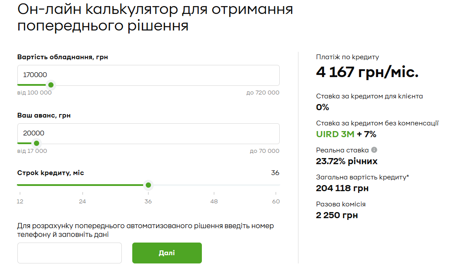Click the Далі button
Viewport: 459px width, 280px height.
coord(167,253)
